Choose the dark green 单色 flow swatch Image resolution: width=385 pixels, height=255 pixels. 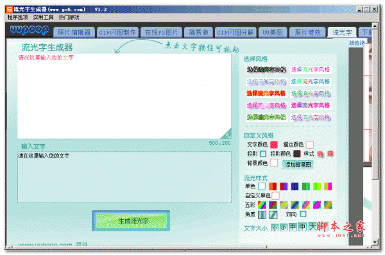[305, 186]
